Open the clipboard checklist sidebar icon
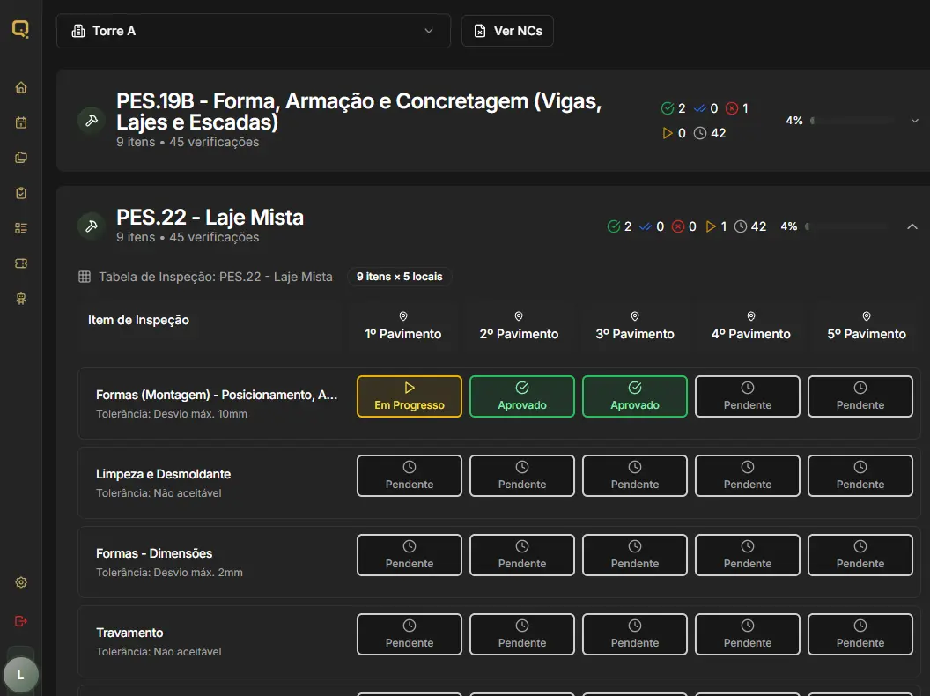This screenshot has width=930, height=696. pyautogui.click(x=21, y=193)
